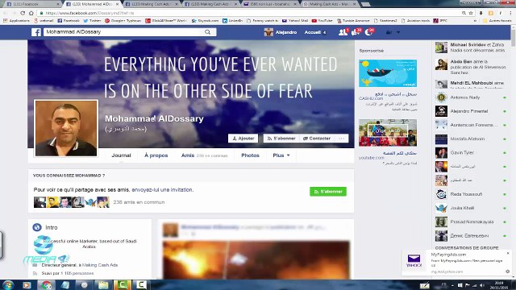This screenshot has width=516, height=290.
Task: Open the three-dots more options button
Action: 342,139
